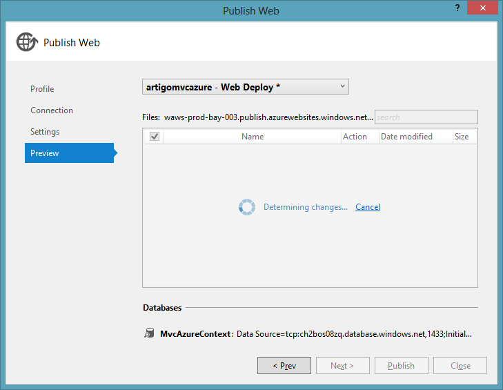Click the Publish Web globe icon
This screenshot has height=390, width=503.
pyautogui.click(x=28, y=41)
